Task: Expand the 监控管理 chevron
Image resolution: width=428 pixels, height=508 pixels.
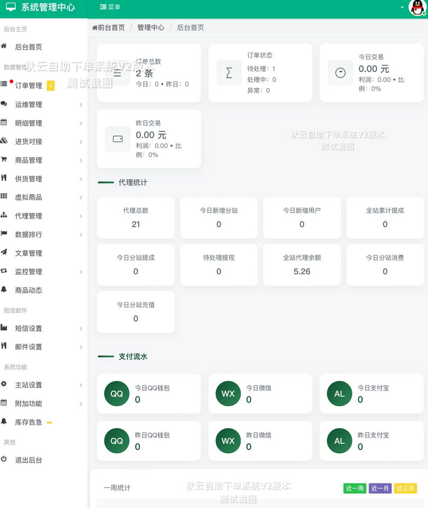Action: pyautogui.click(x=81, y=272)
